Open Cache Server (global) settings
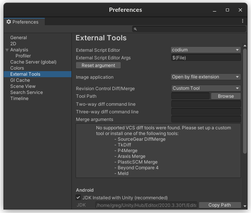Screen dimensions: 251x213 [x=33, y=62]
